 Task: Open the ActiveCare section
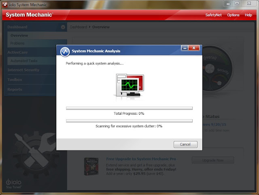click(17, 52)
